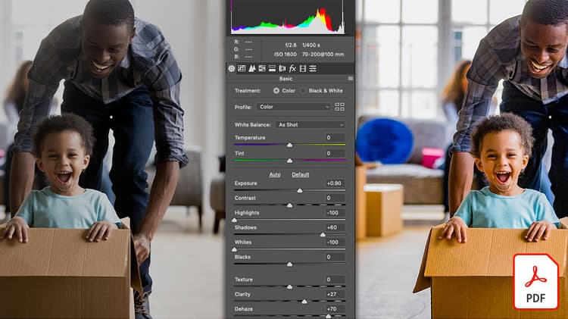
Task: Click the "Dehaze" label
Action: 243,309
